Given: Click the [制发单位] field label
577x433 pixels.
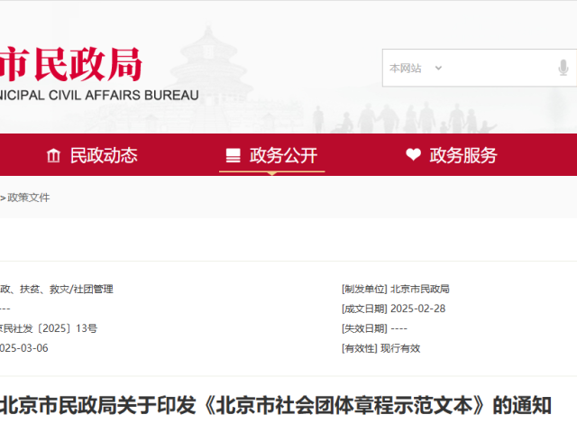Looking at the screenshot, I should click(364, 290).
